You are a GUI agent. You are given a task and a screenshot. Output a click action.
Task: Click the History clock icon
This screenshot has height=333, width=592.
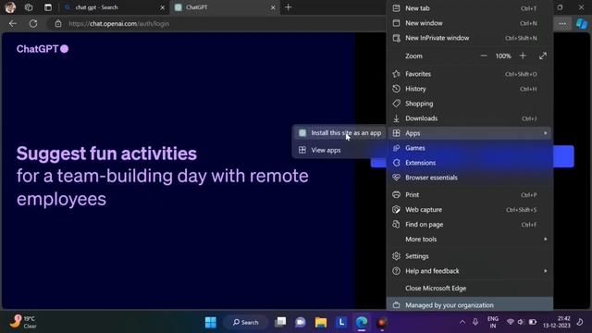(396, 89)
